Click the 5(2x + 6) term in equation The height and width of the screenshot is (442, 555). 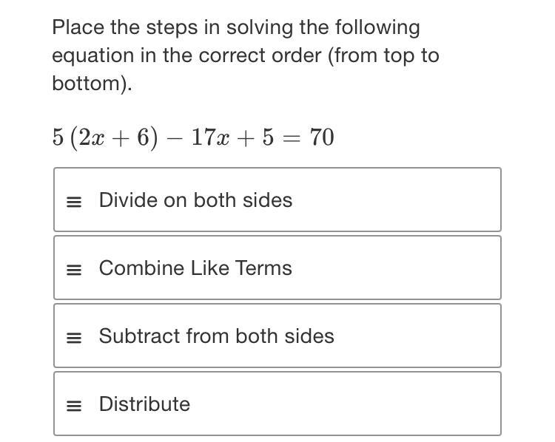click(105, 138)
